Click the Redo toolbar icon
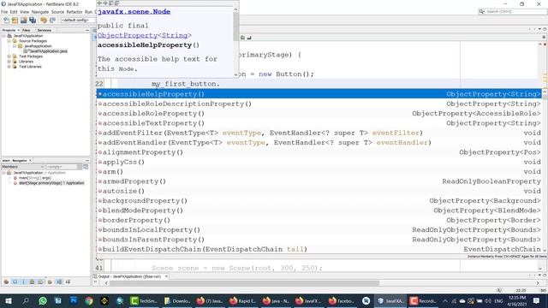The image size is (548, 308). tap(52, 21)
